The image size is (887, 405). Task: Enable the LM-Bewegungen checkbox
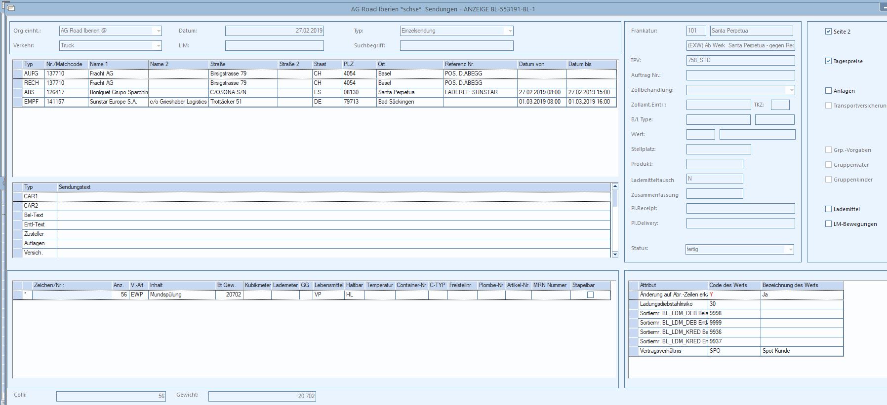tap(828, 224)
